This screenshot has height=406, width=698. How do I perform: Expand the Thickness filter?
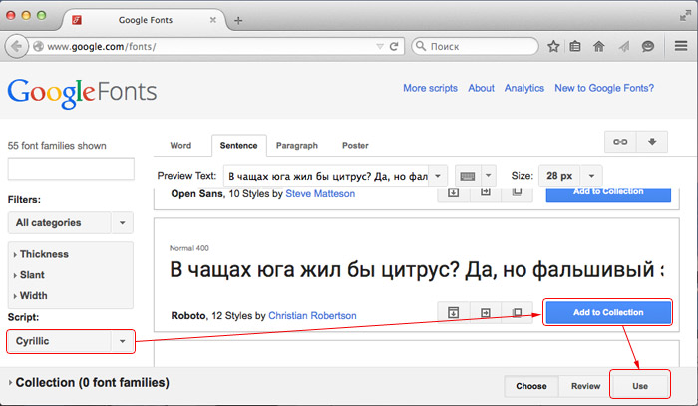click(x=41, y=254)
